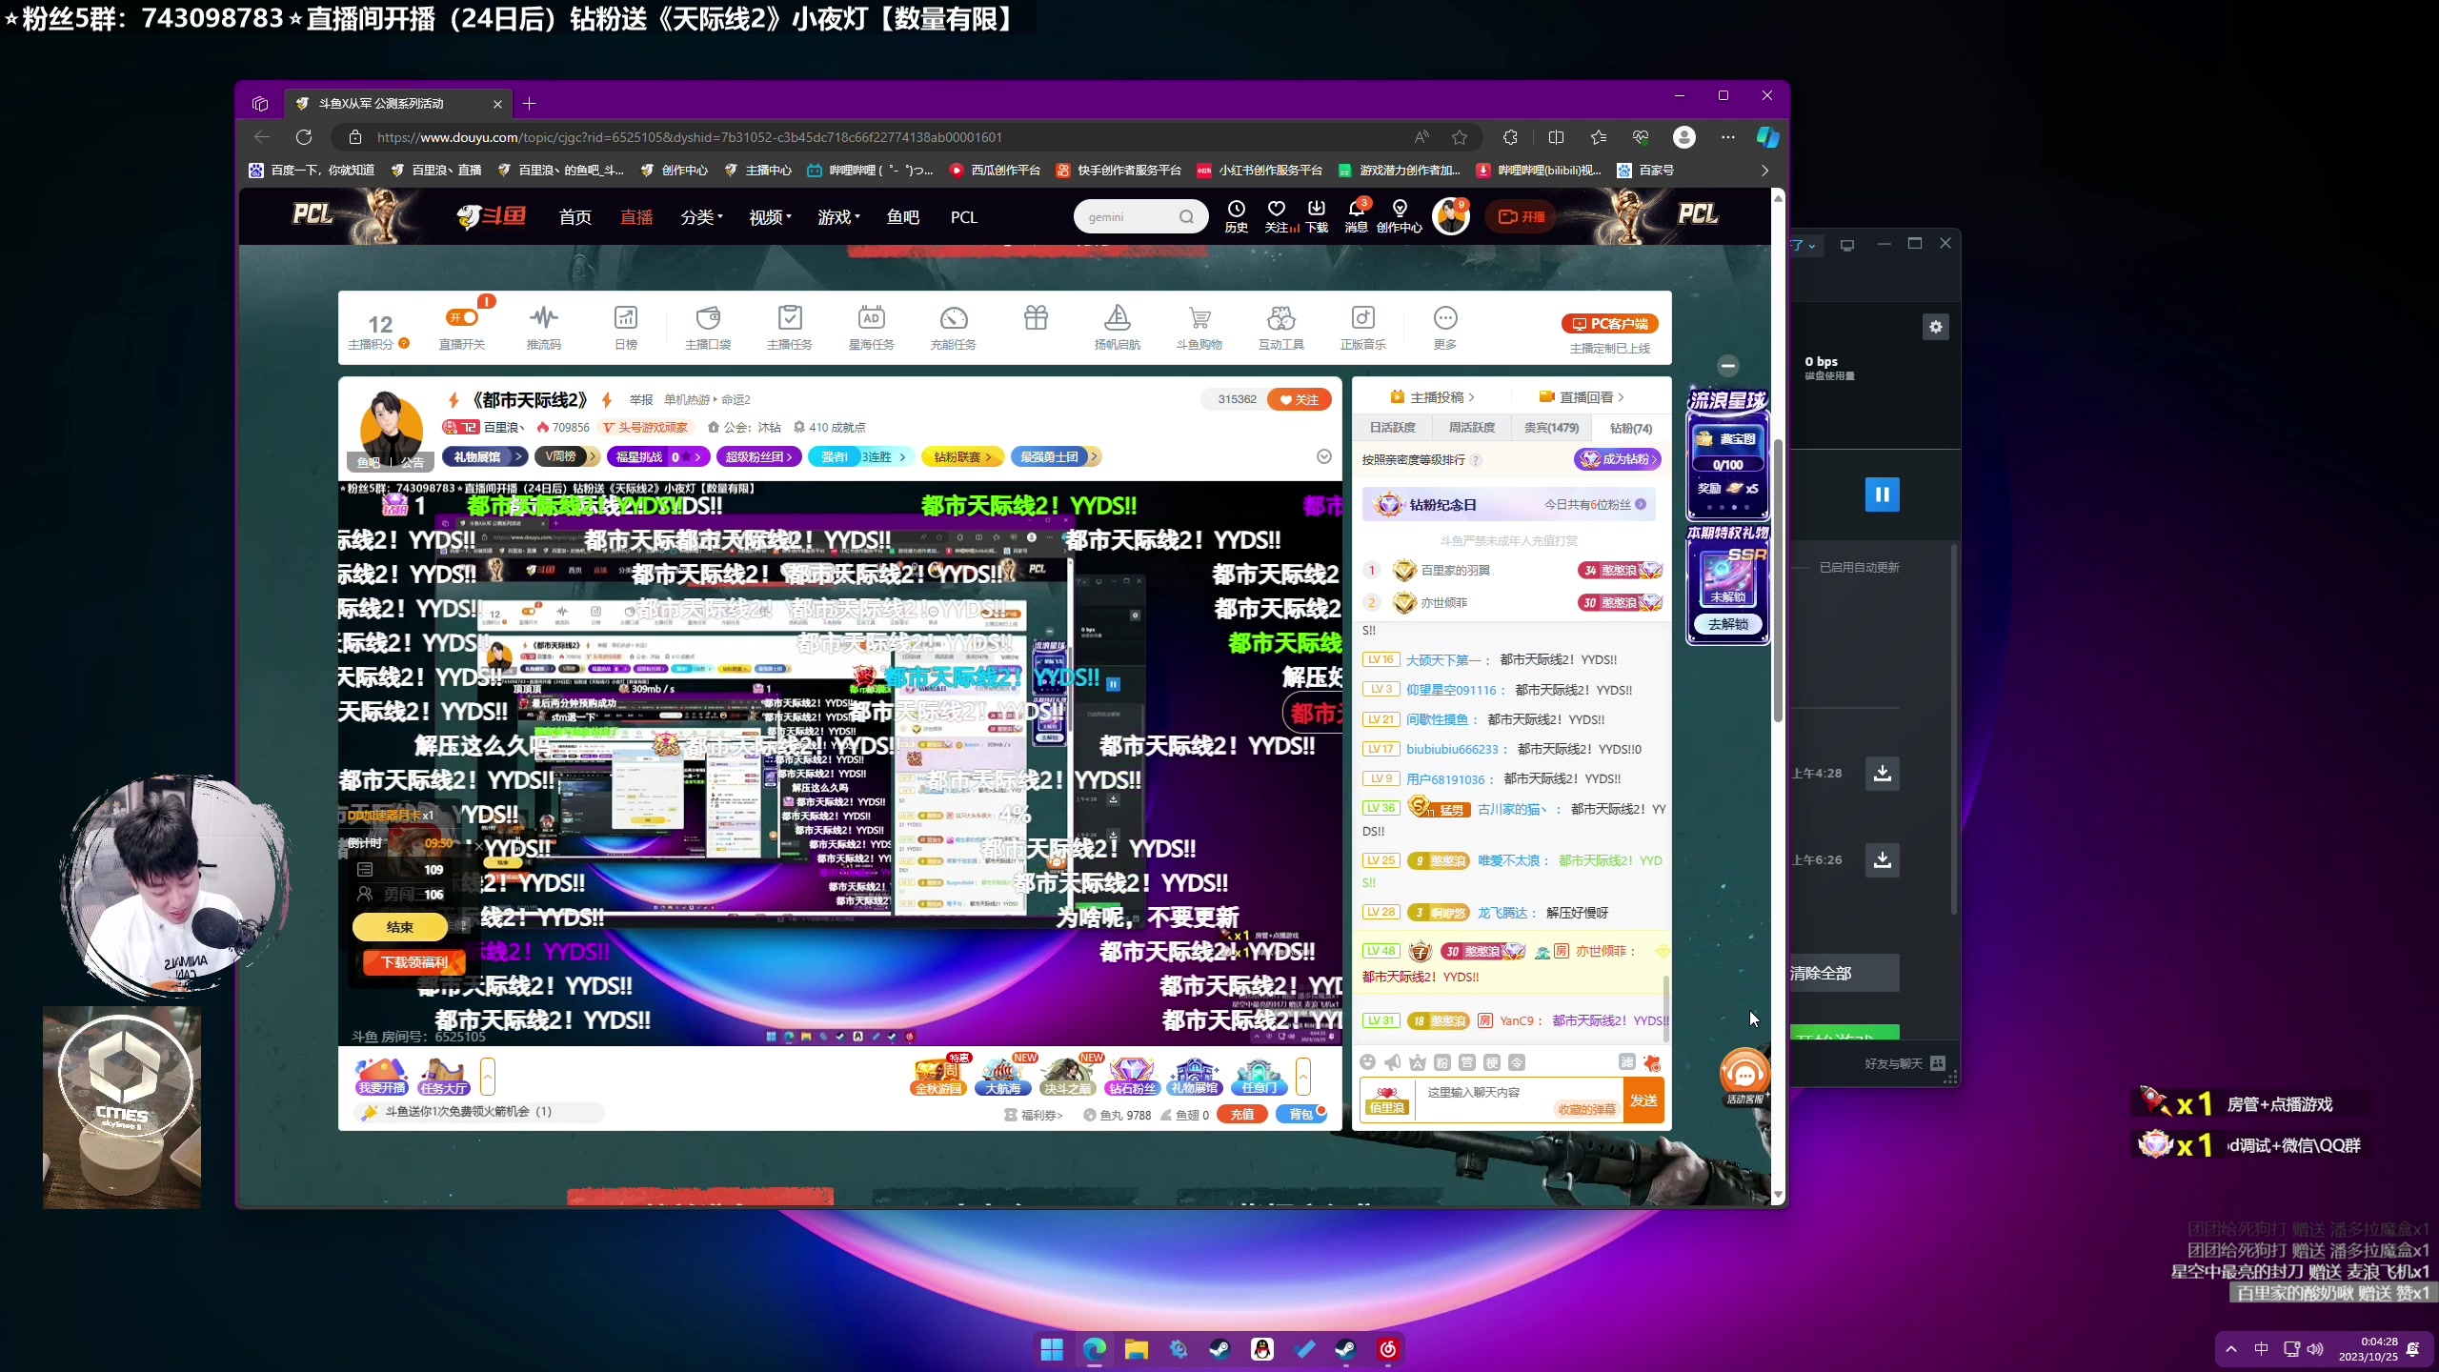Click the megaphone icon in chat toolbar
Screen dimensions: 2439x1372
(1393, 1061)
